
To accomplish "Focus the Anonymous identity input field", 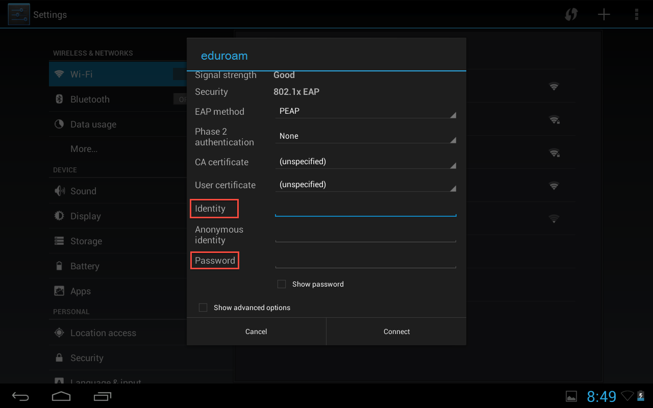I will pyautogui.click(x=365, y=234).
